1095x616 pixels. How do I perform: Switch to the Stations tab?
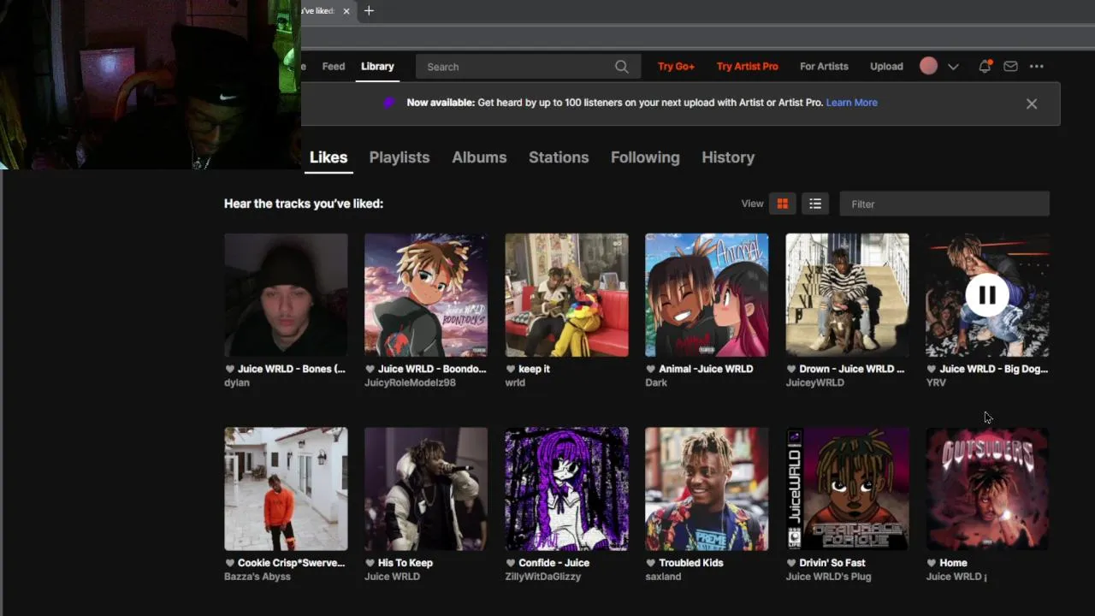click(559, 157)
